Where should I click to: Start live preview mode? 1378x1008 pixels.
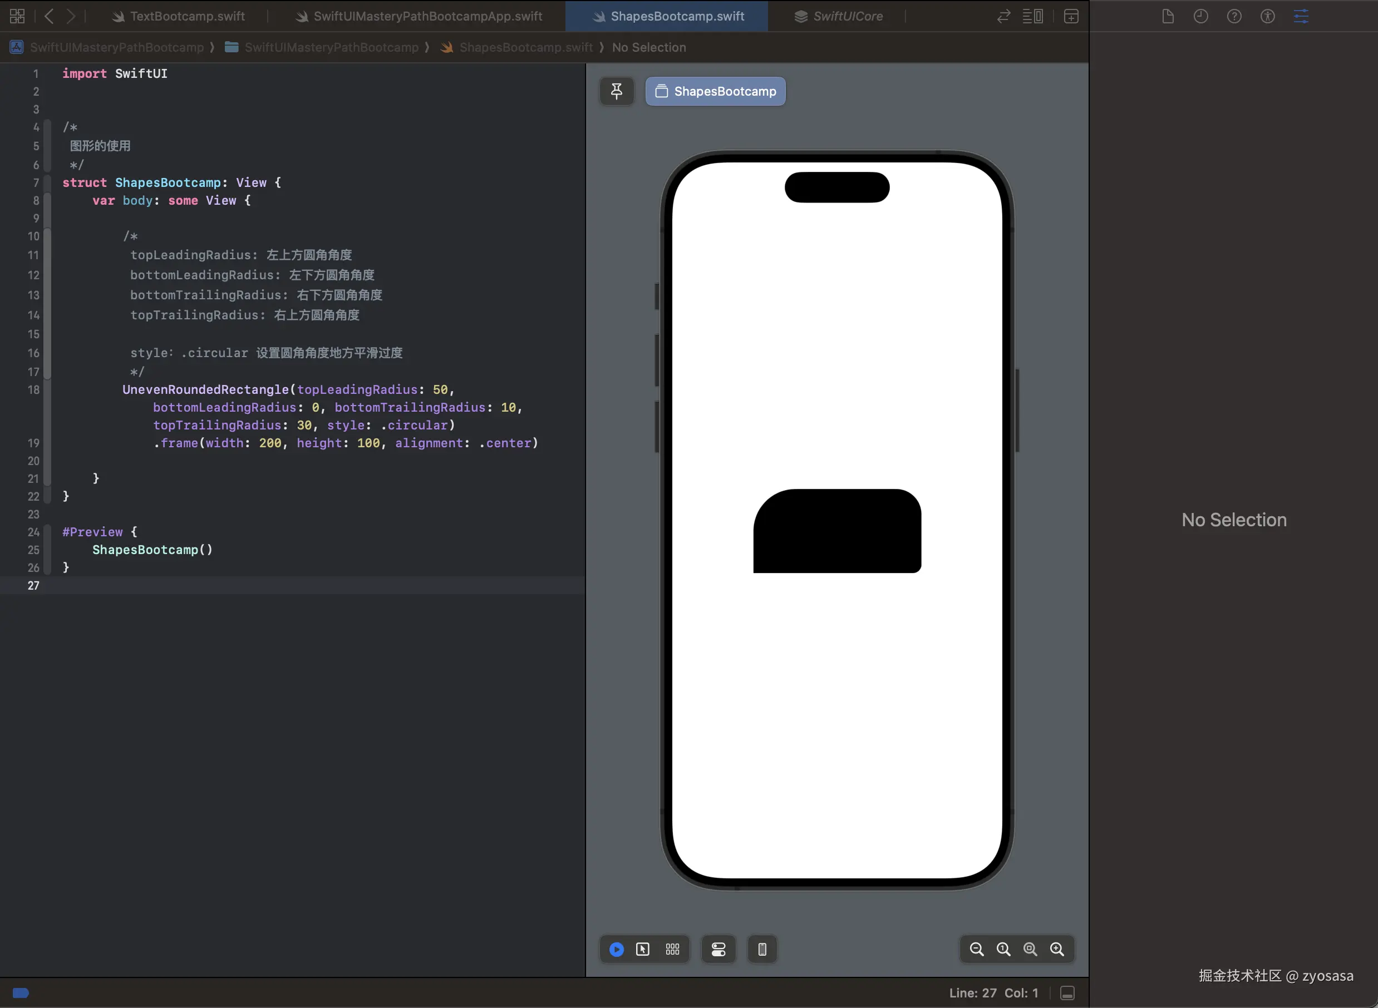click(x=617, y=950)
